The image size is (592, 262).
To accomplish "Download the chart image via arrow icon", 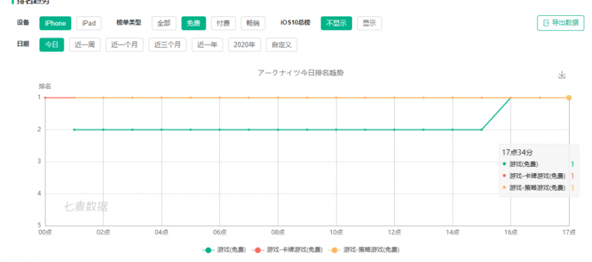I will click(x=562, y=75).
